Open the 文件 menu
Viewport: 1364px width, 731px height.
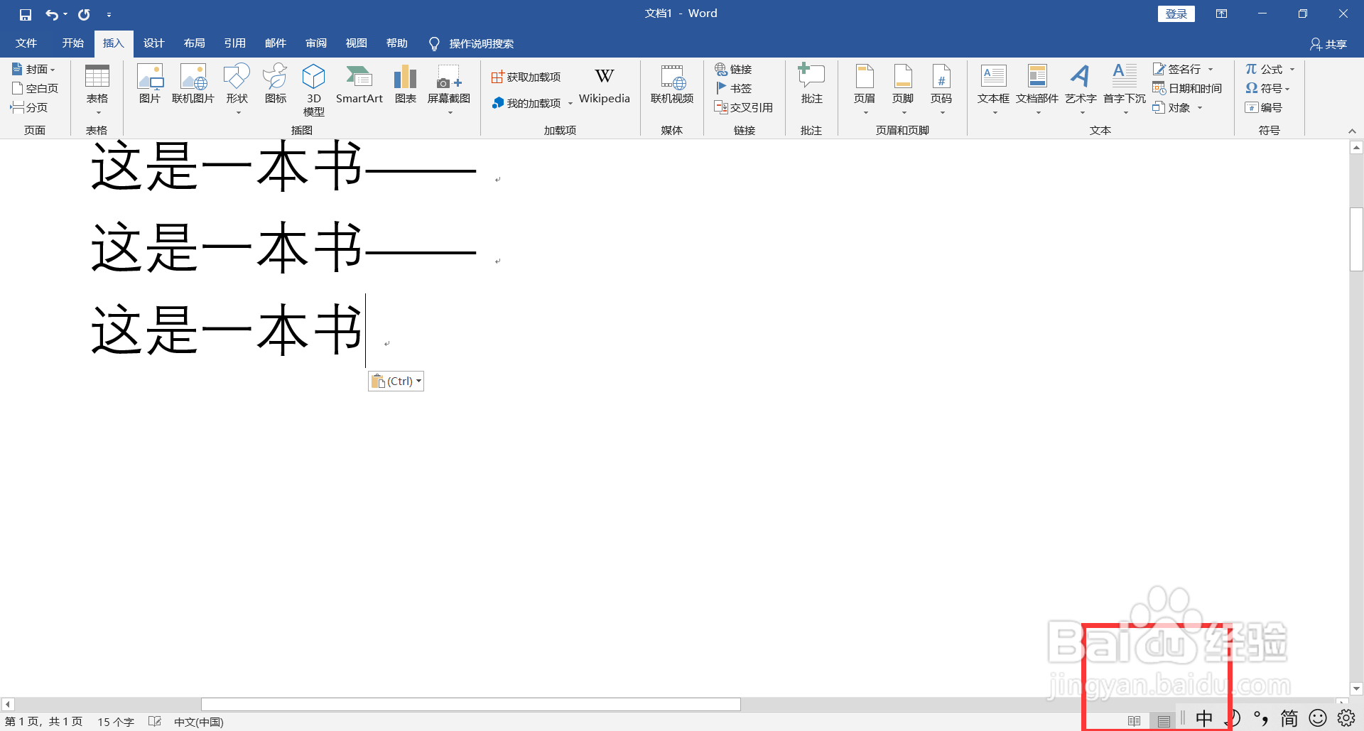click(26, 43)
